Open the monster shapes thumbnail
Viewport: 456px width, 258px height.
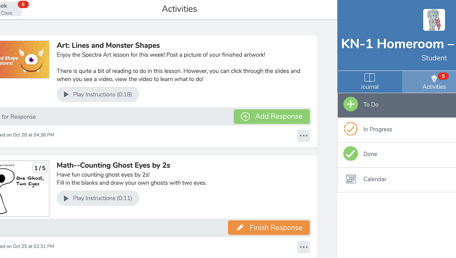[x=25, y=60]
